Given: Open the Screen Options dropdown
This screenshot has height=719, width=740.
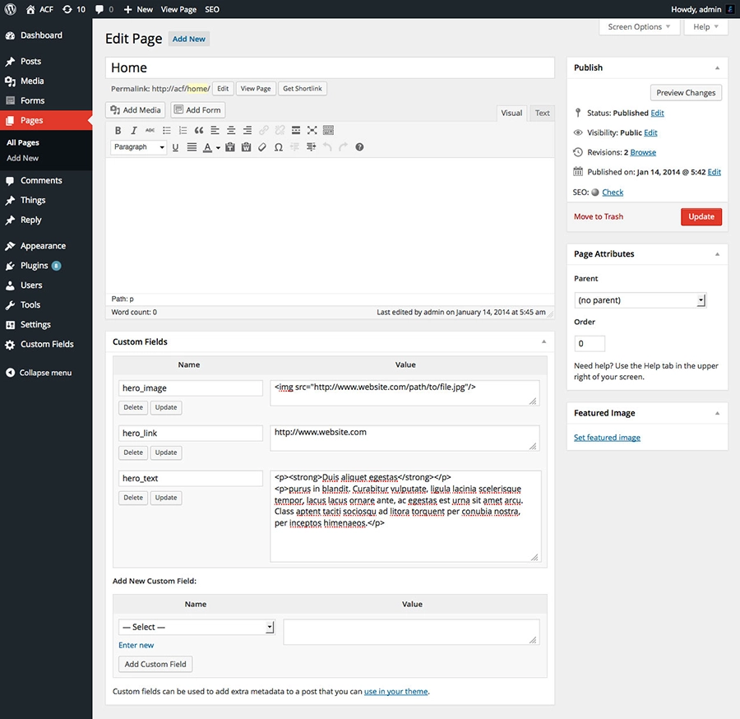Looking at the screenshot, I should click(x=639, y=26).
